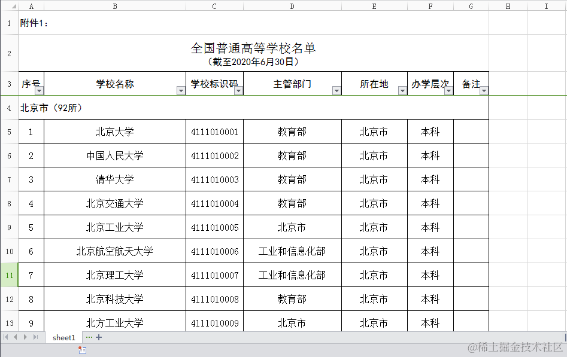The height and width of the screenshot is (357, 567).
Task: Select code cell 4111010003
Action: tap(215, 179)
